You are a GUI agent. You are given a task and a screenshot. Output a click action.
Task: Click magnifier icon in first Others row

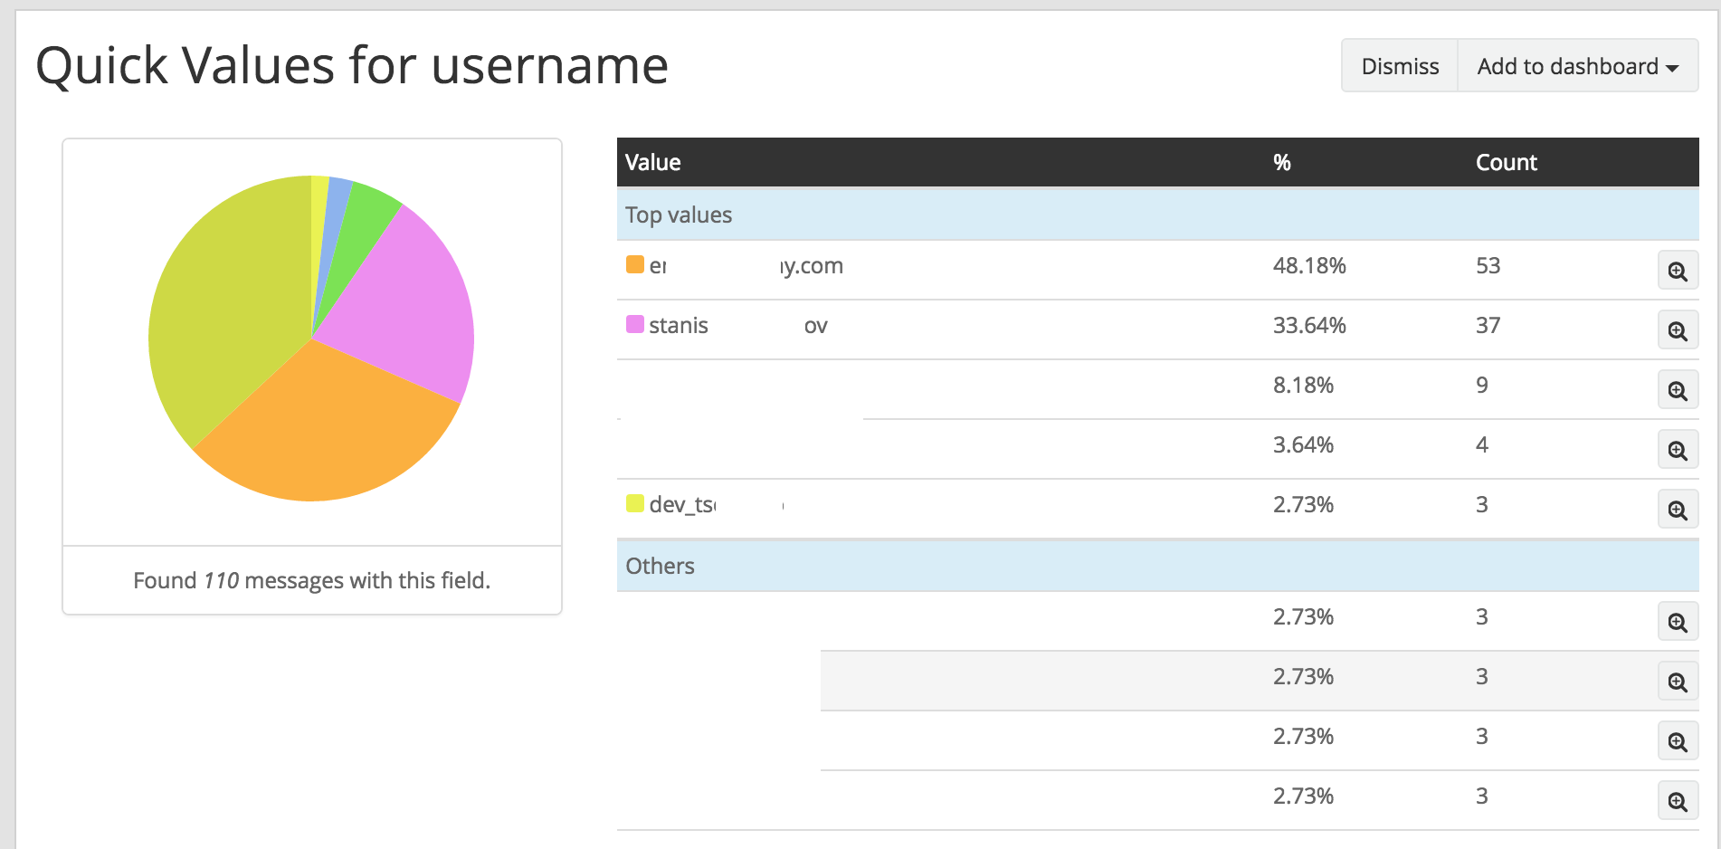click(1678, 622)
